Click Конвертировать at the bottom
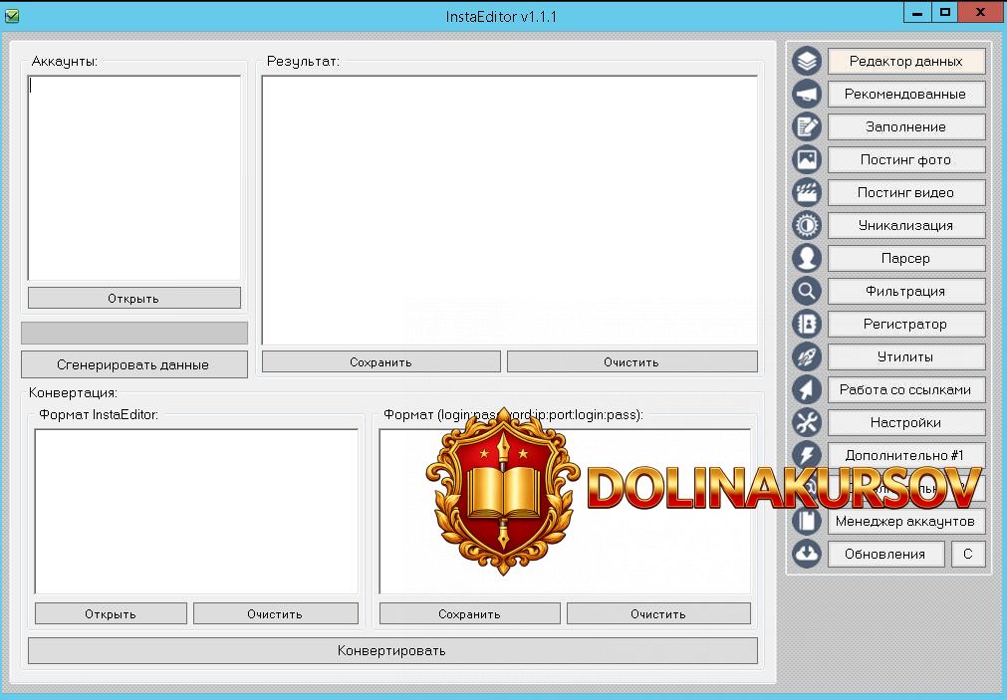1007x700 pixels. [x=392, y=650]
